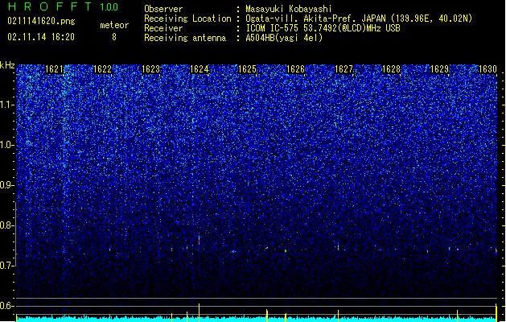Click the Receiving Location label
The height and width of the screenshot is (322, 506).
(x=187, y=19)
